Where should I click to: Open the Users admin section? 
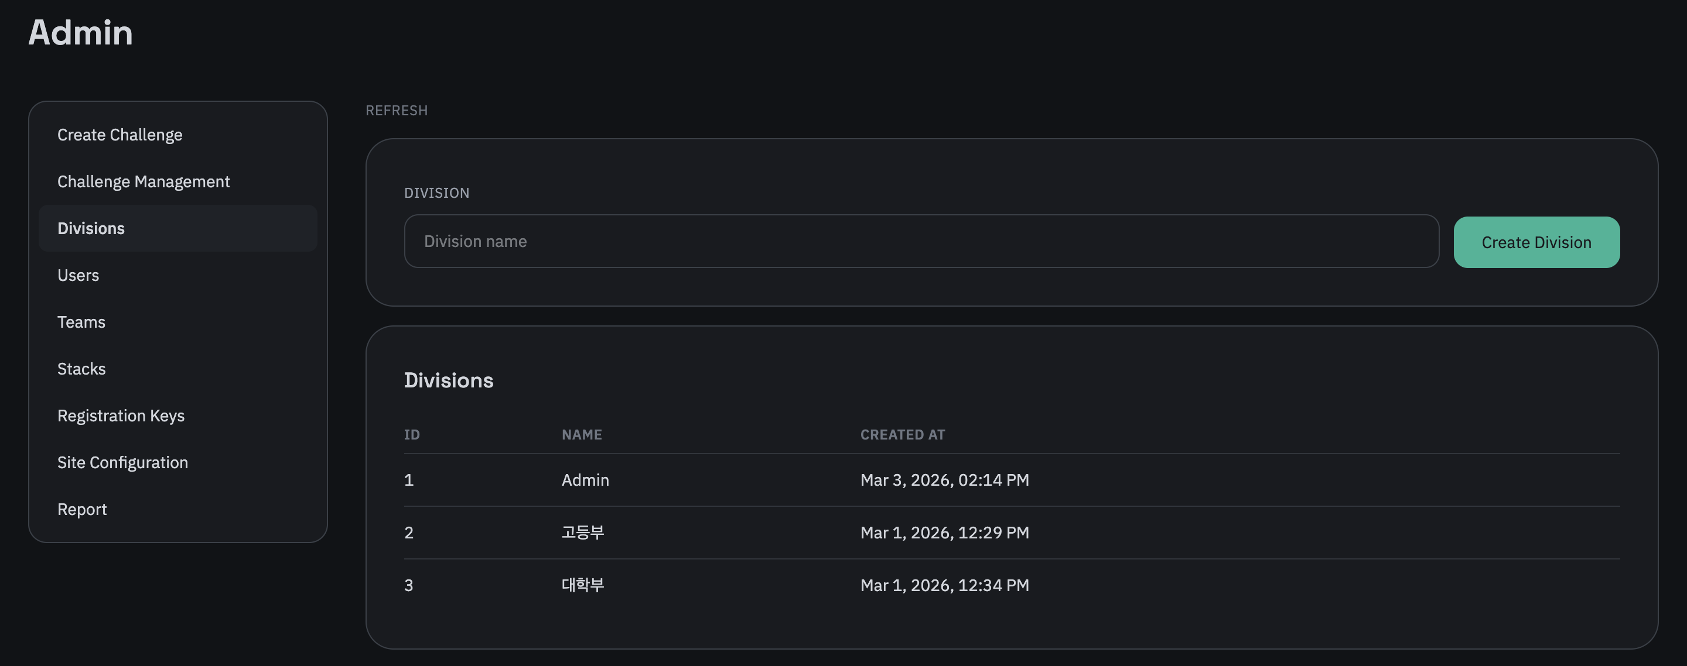[78, 276]
